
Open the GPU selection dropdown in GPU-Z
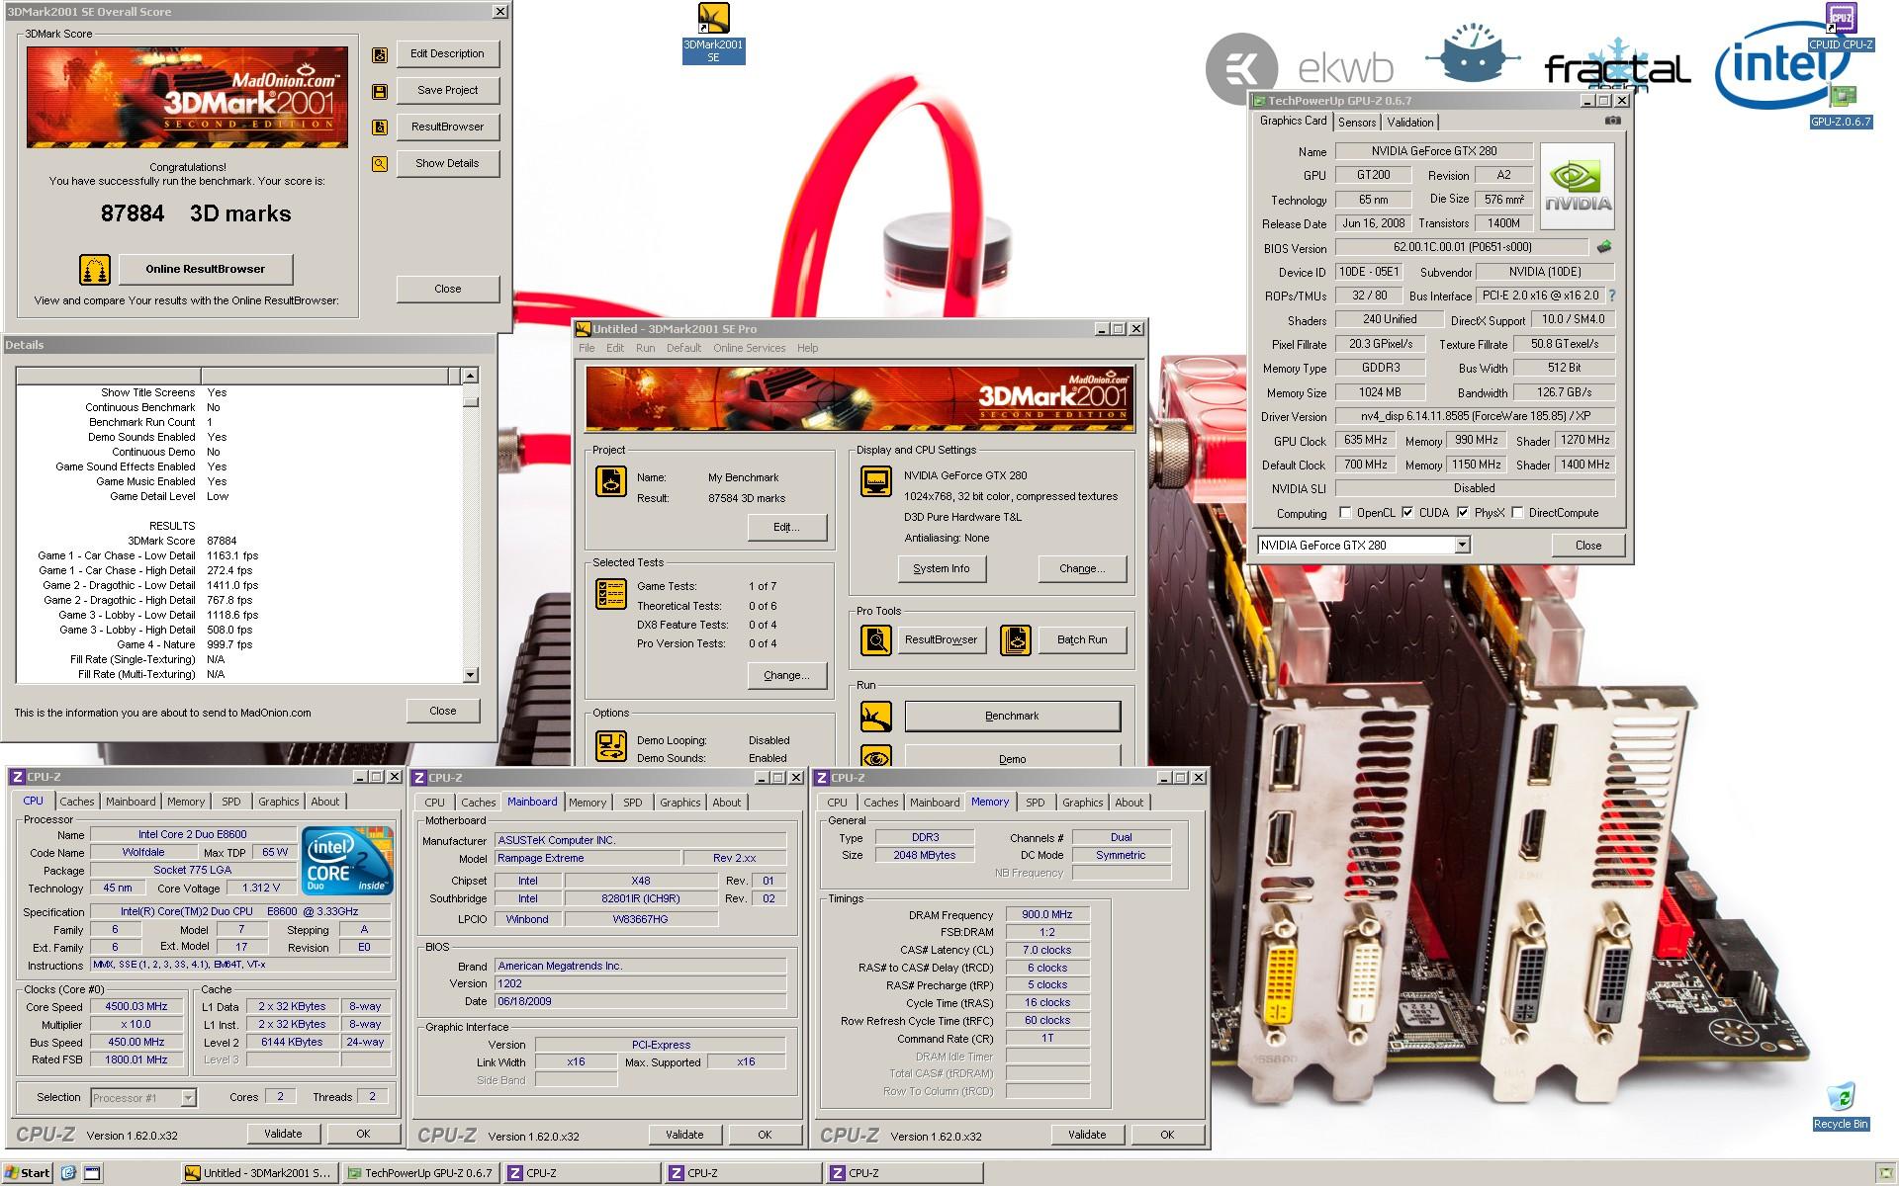(x=1462, y=546)
